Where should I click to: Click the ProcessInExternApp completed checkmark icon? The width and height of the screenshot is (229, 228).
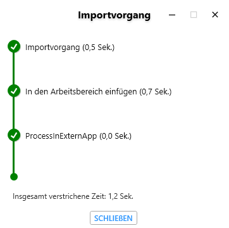(14, 135)
